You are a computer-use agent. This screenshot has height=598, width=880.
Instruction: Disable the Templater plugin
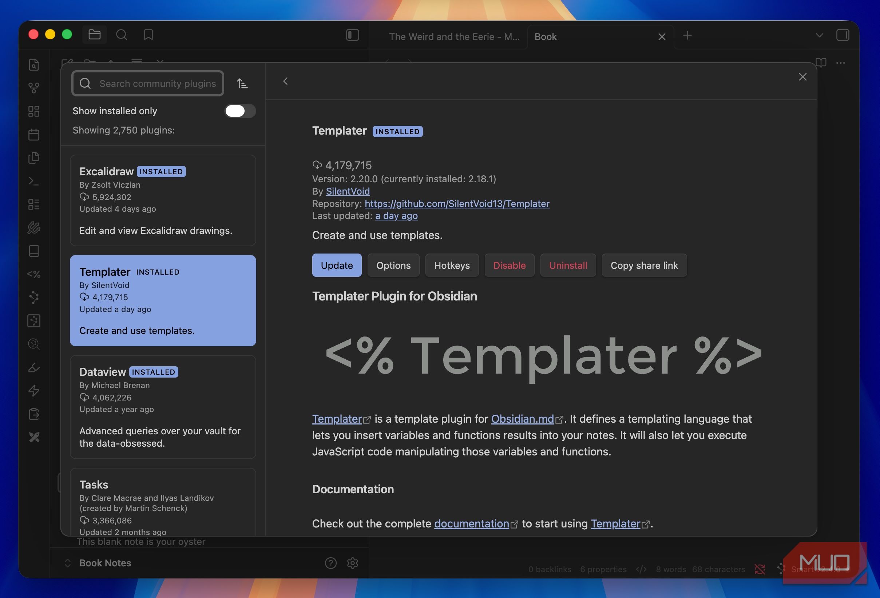pos(509,265)
